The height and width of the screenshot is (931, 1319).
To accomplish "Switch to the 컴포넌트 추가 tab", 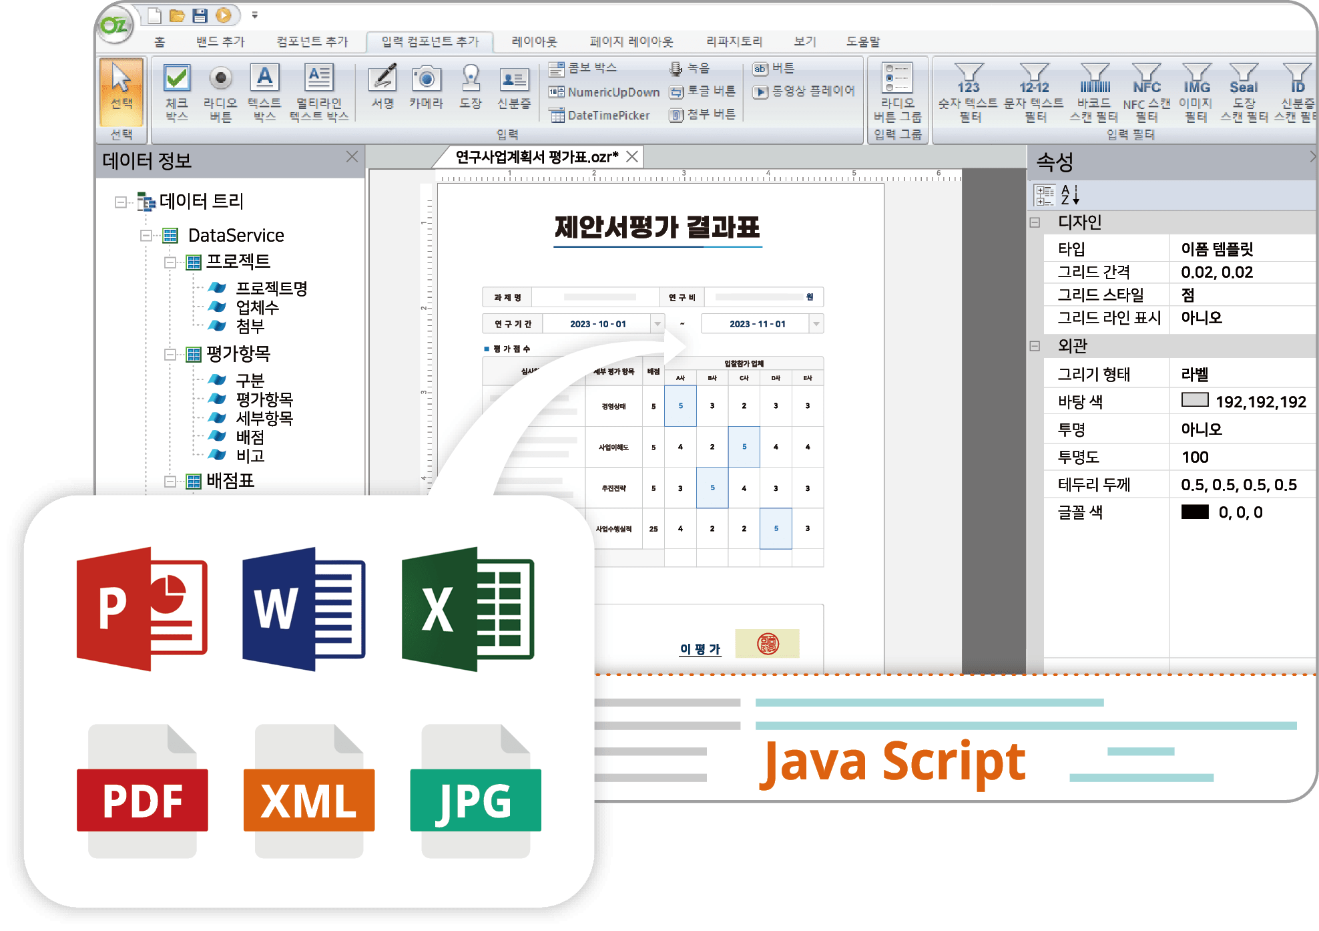I will pyautogui.click(x=312, y=41).
